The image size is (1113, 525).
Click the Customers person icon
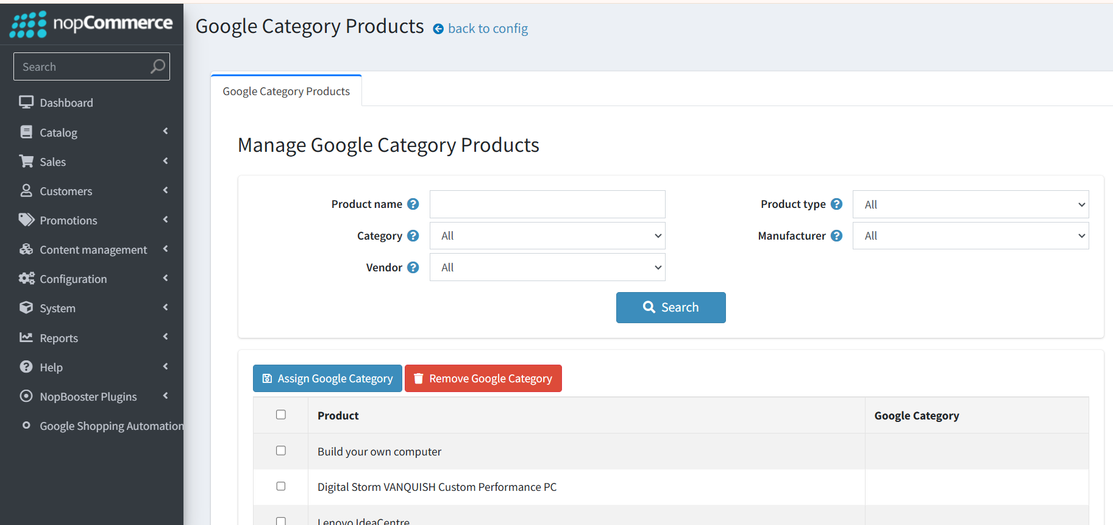(x=26, y=190)
